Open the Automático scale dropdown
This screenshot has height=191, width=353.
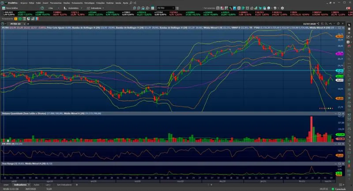[73, 8]
